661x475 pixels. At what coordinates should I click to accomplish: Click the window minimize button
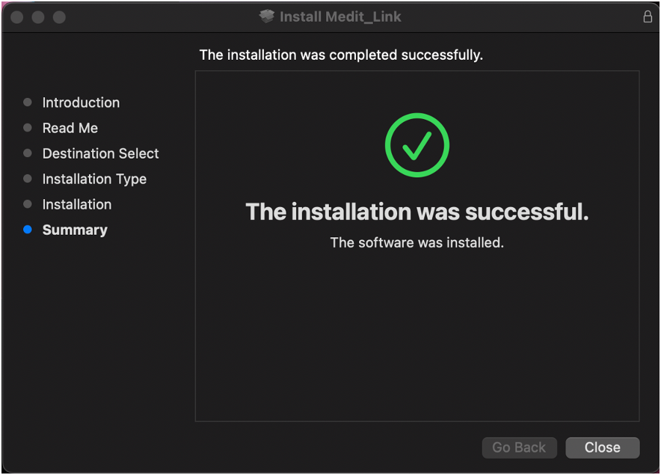38,17
